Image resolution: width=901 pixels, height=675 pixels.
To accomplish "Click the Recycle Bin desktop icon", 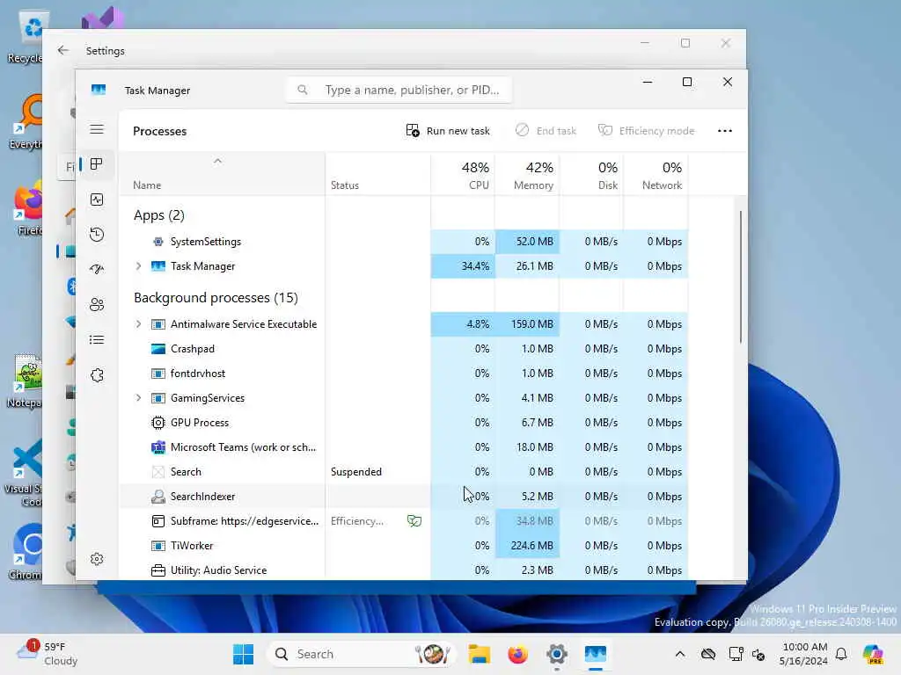I will (26, 37).
